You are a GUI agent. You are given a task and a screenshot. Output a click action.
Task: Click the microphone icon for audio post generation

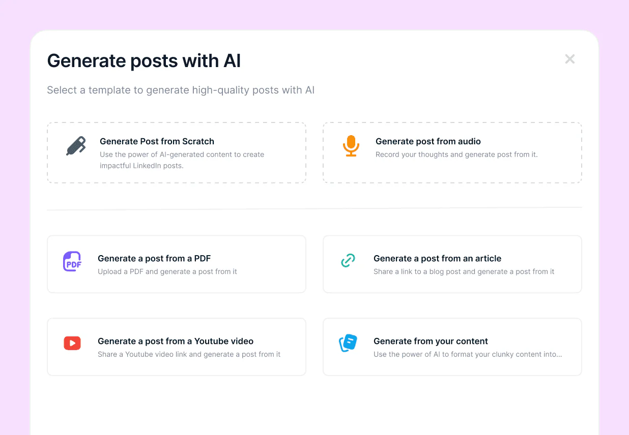click(351, 146)
